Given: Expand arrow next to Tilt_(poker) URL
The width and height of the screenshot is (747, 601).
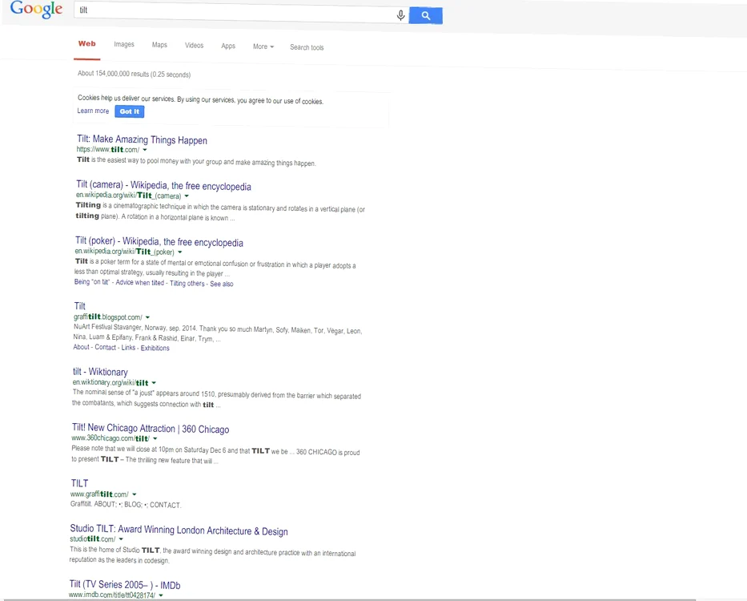Looking at the screenshot, I should point(180,252).
